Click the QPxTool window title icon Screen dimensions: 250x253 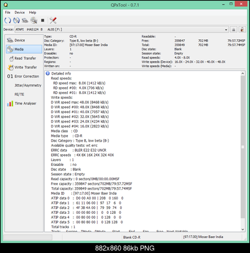click(6, 5)
